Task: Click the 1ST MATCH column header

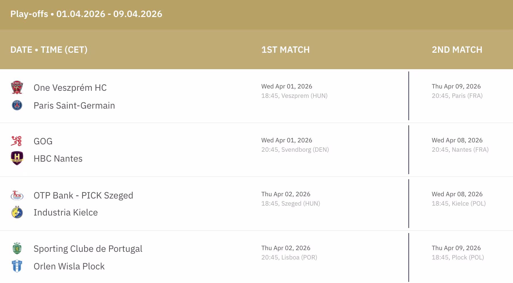Action: point(285,50)
